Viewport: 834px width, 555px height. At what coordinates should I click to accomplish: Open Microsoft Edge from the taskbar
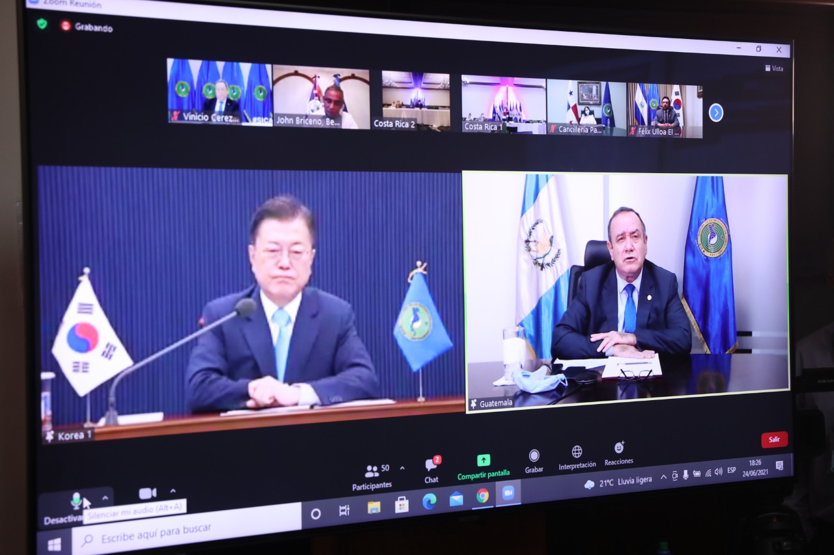click(x=429, y=500)
